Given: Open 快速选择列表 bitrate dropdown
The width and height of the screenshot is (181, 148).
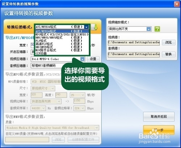Looking at the screenshot, I should 46,101.
